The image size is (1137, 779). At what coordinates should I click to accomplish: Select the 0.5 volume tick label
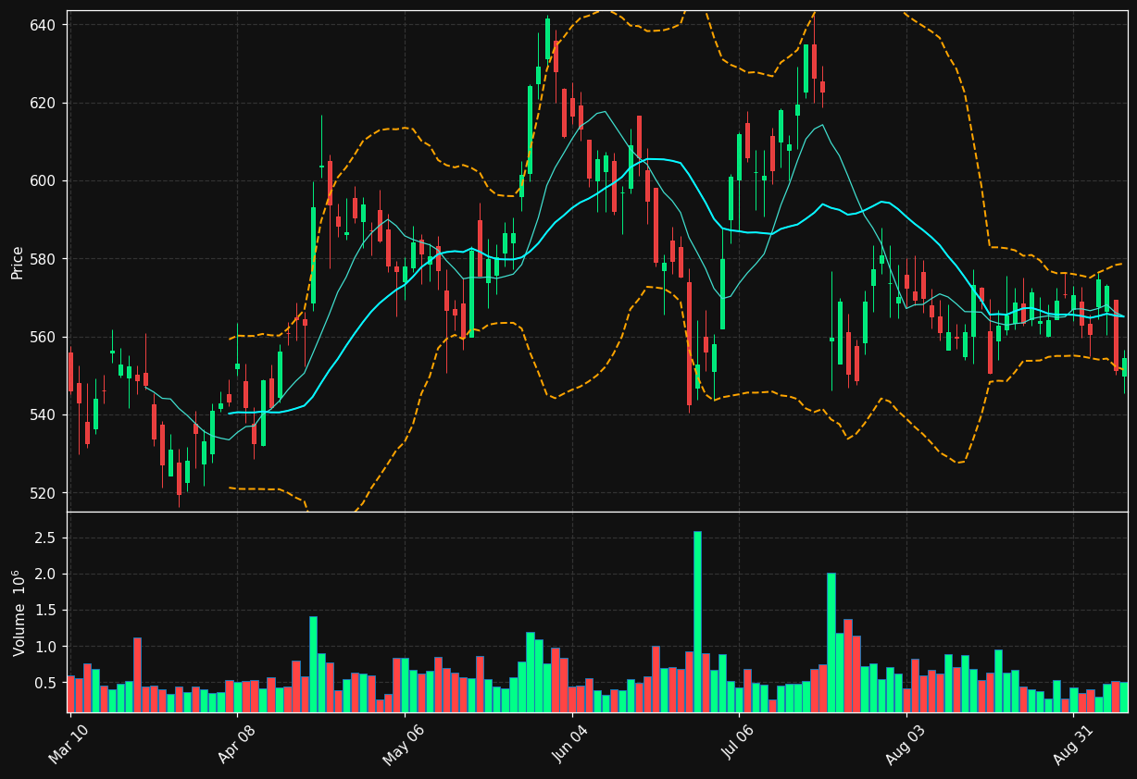47,683
